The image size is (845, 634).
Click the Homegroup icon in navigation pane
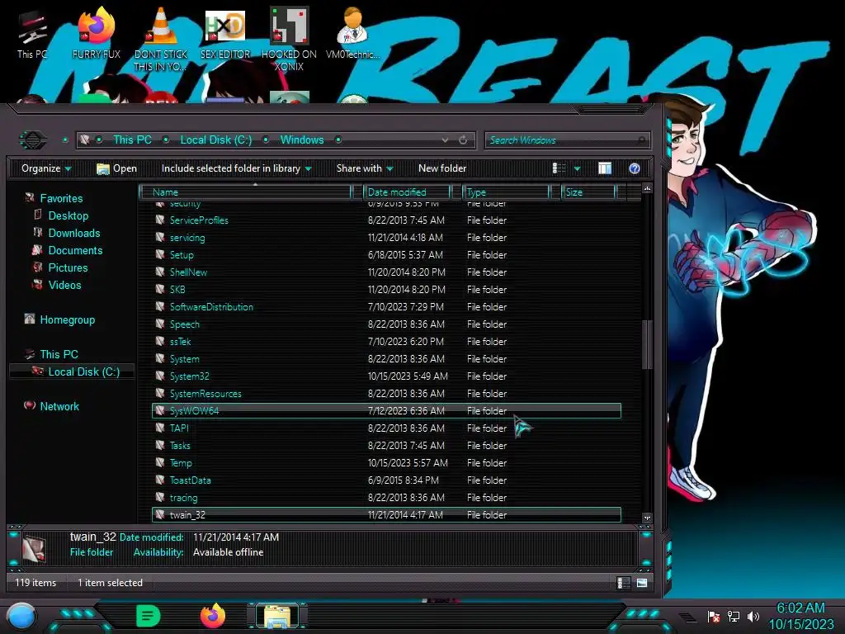click(30, 319)
